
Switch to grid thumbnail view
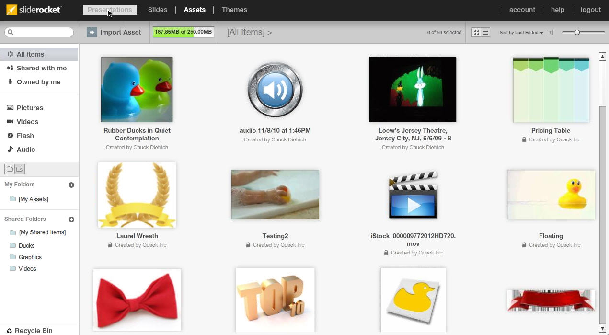(x=476, y=32)
